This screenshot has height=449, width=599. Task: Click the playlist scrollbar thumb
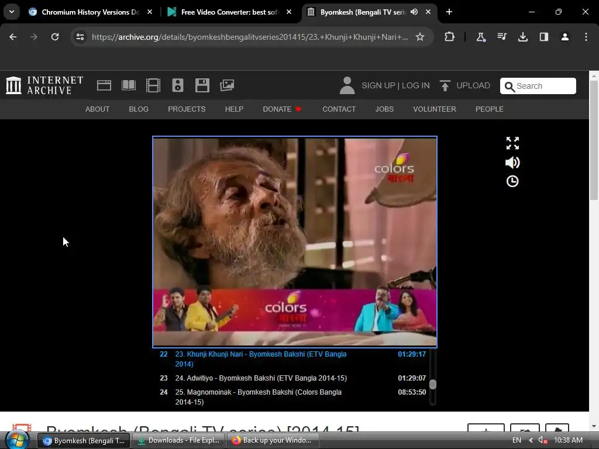(432, 384)
